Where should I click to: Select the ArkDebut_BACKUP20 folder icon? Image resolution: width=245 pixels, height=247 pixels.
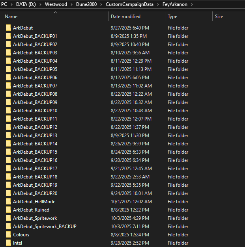click(x=8, y=193)
